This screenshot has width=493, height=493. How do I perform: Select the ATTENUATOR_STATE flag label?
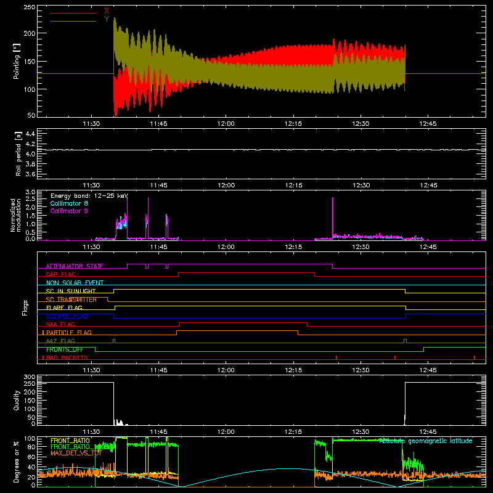[75, 266]
